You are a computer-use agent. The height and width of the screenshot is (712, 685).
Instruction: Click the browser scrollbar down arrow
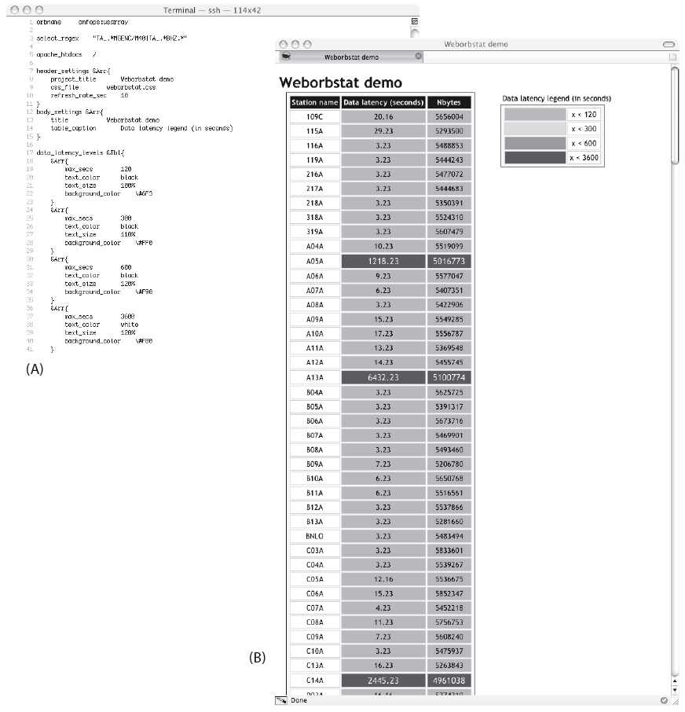675,690
